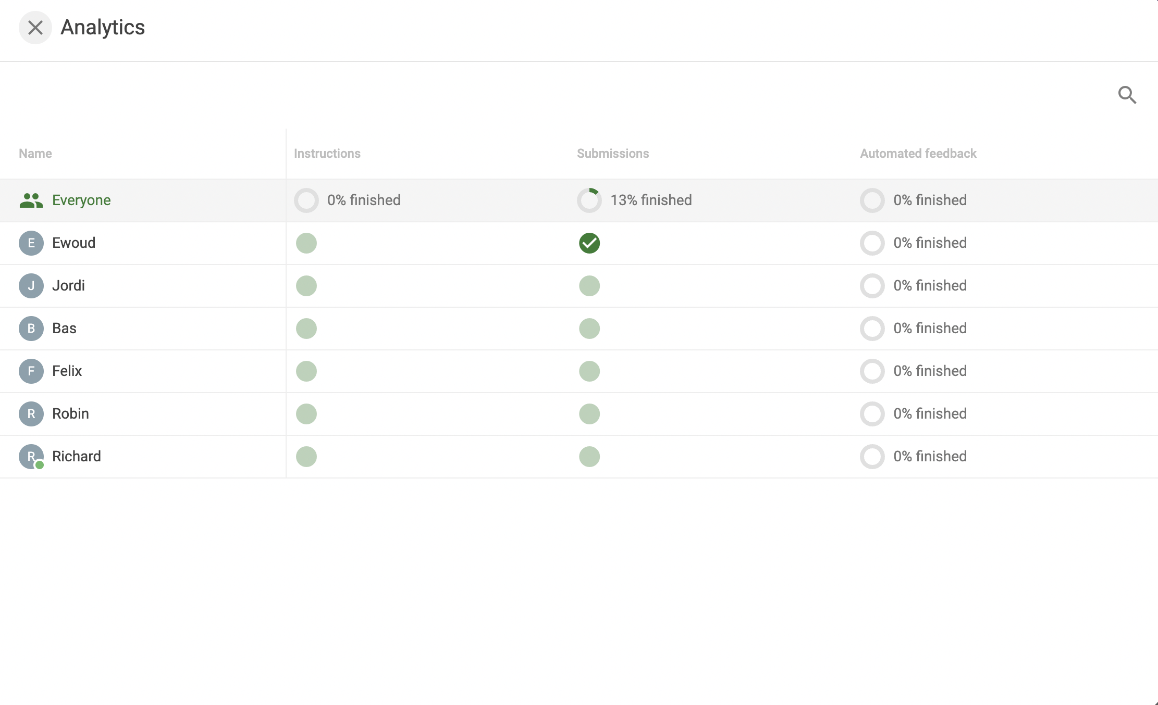Click Everyone's Instructions progress ring

coord(306,200)
